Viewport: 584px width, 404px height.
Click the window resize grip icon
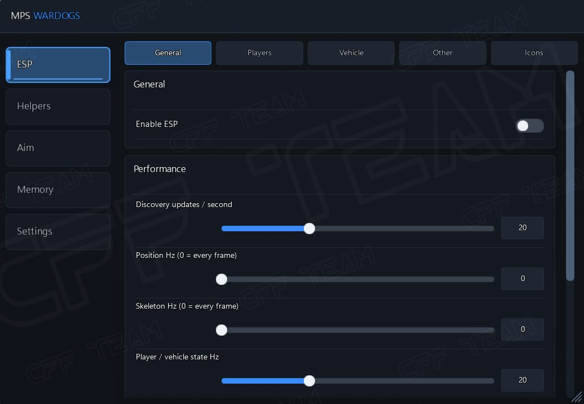click(577, 397)
